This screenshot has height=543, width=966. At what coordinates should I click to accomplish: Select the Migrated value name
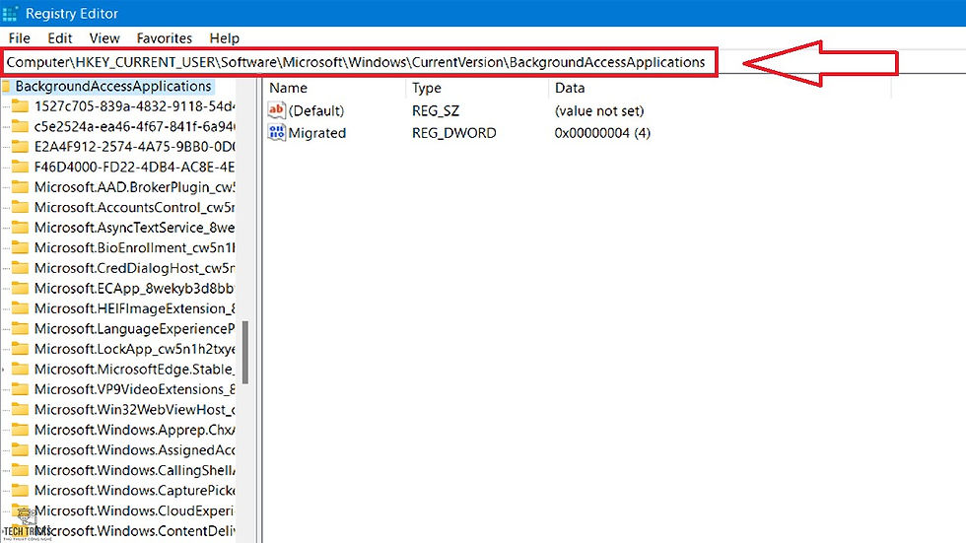(316, 133)
